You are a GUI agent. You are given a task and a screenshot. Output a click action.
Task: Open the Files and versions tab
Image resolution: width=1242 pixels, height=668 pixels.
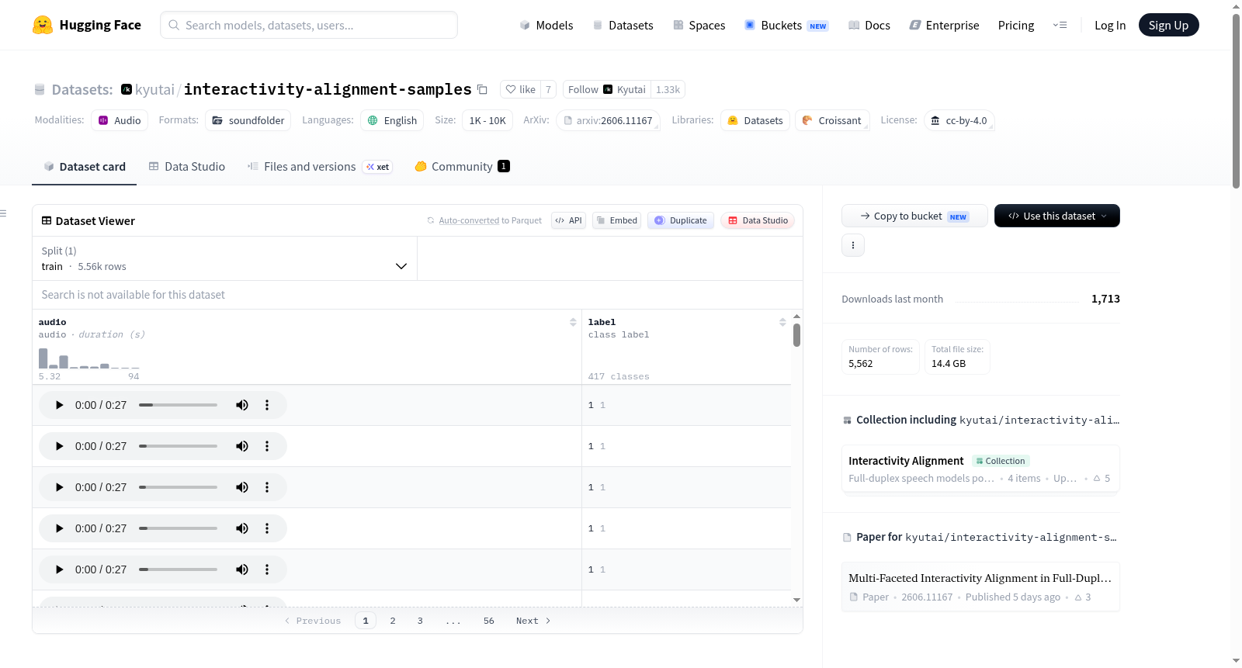(320, 167)
